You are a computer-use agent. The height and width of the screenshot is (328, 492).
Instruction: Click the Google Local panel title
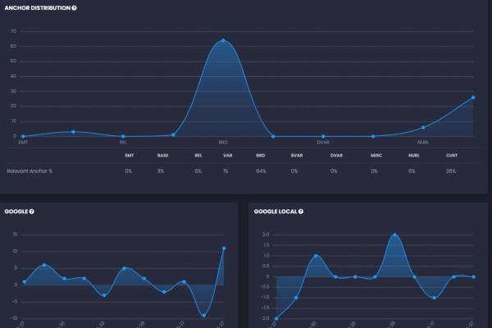pos(276,212)
